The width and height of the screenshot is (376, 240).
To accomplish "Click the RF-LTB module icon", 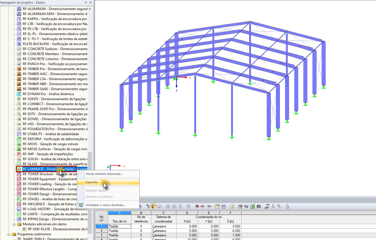I will 19,24.
